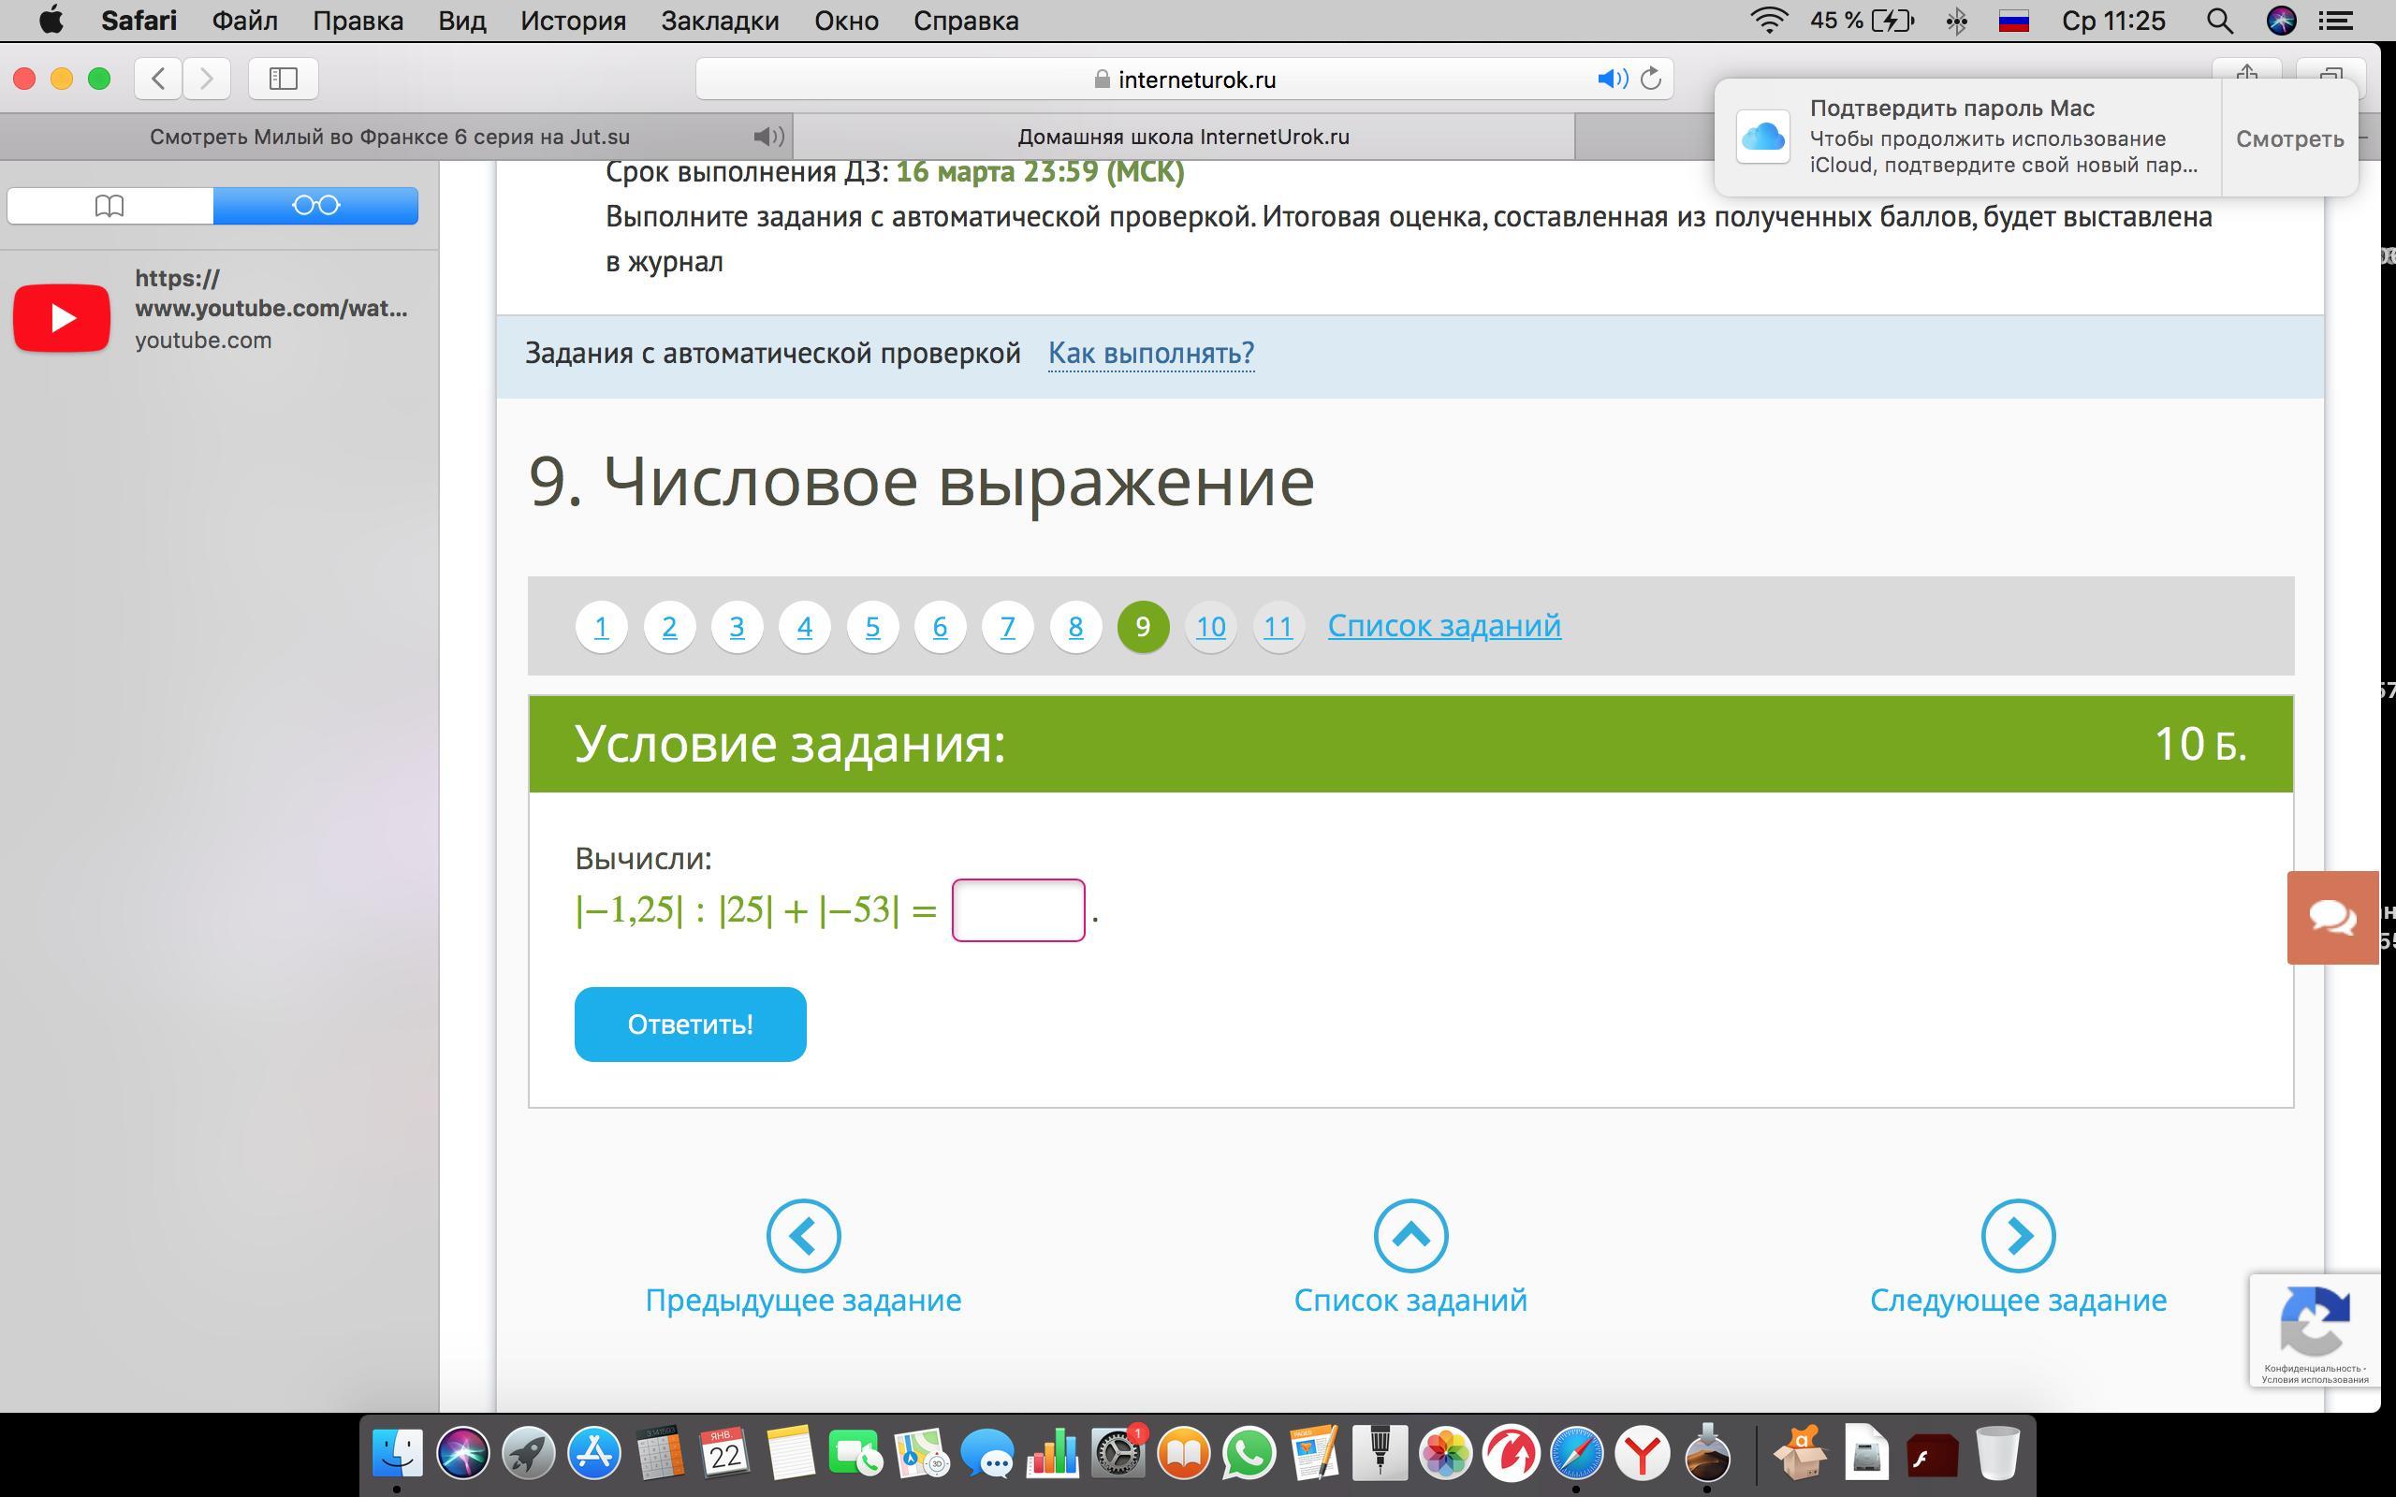Reload the page with refresh icon
The height and width of the screenshot is (1497, 2396).
pos(1650,79)
